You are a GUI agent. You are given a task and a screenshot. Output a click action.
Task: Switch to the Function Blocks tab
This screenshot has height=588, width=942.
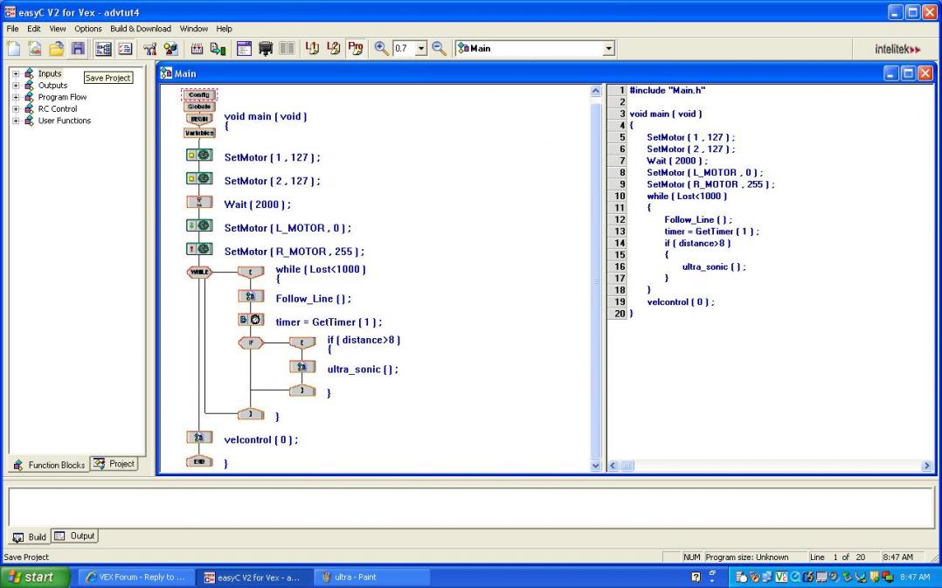[49, 465]
